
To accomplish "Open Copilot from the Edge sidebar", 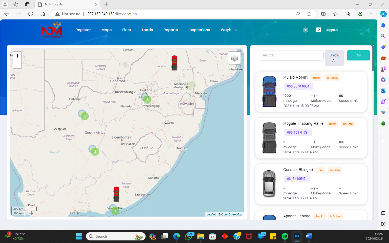I will (383, 14).
